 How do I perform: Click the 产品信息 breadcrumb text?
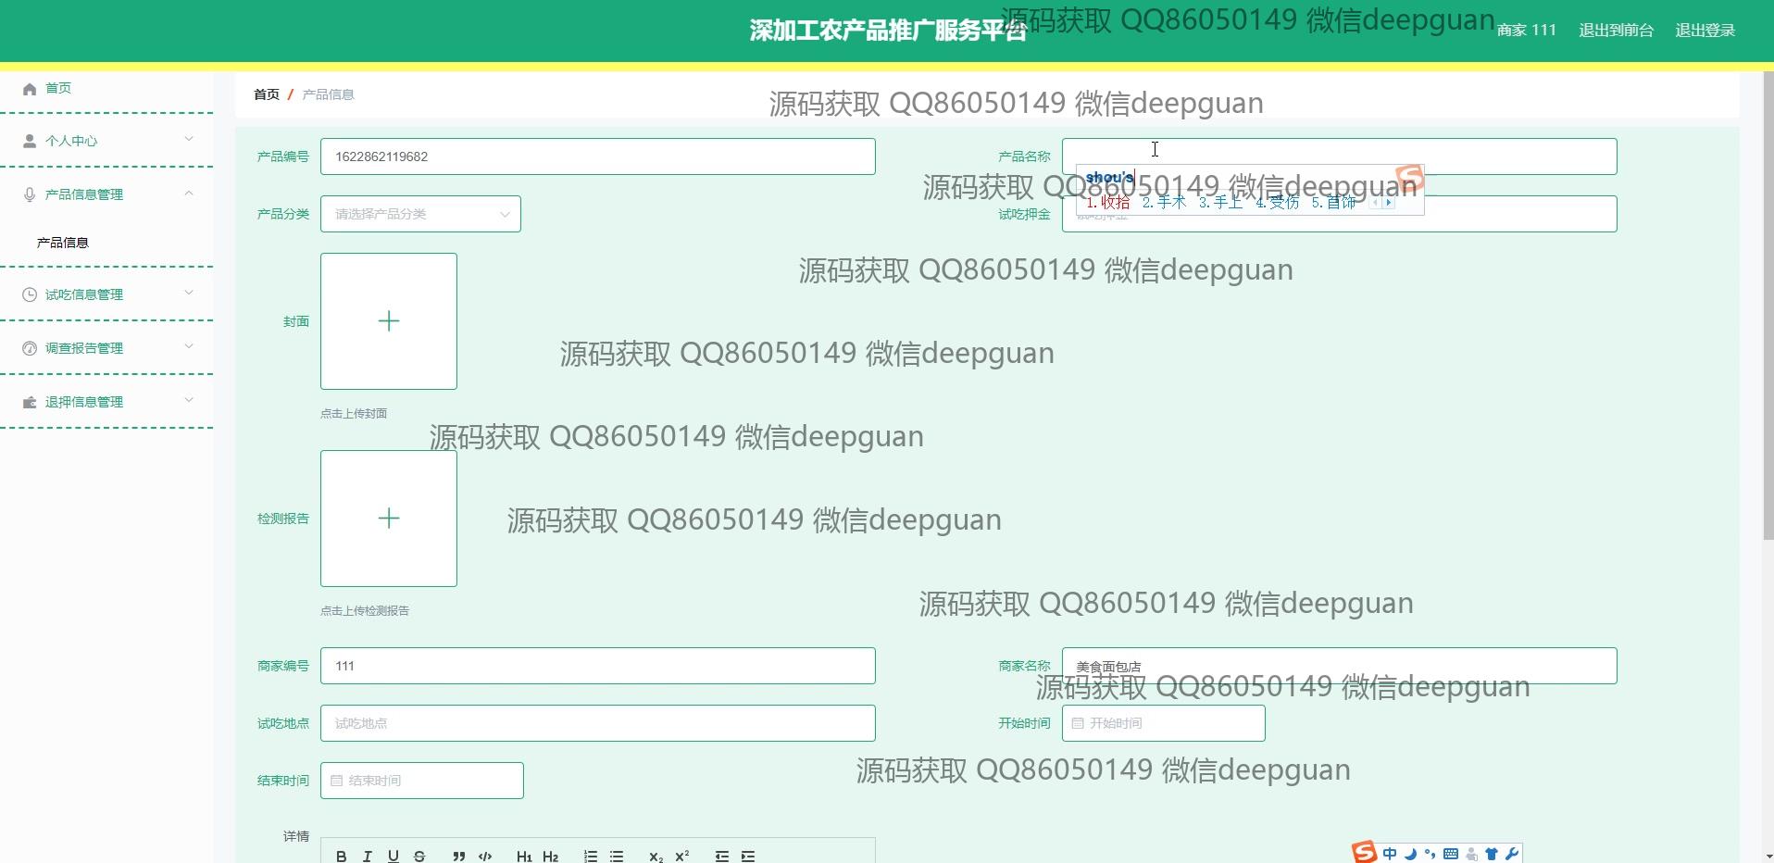328,94
